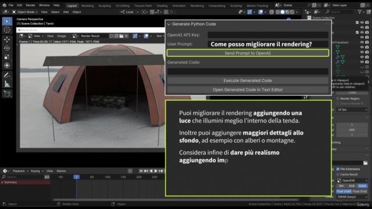
Task: Unlink Render Result image with X icon
Action: 127,36
